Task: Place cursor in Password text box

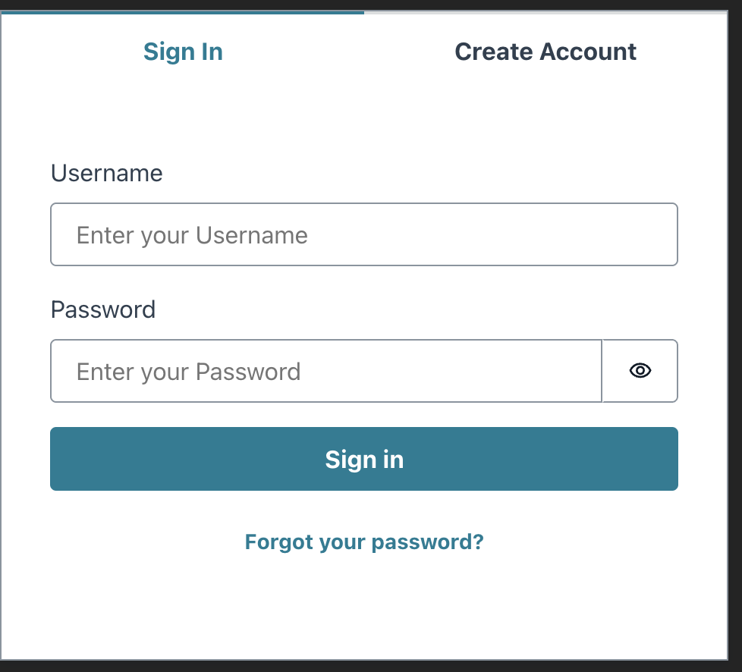Action: coord(326,371)
